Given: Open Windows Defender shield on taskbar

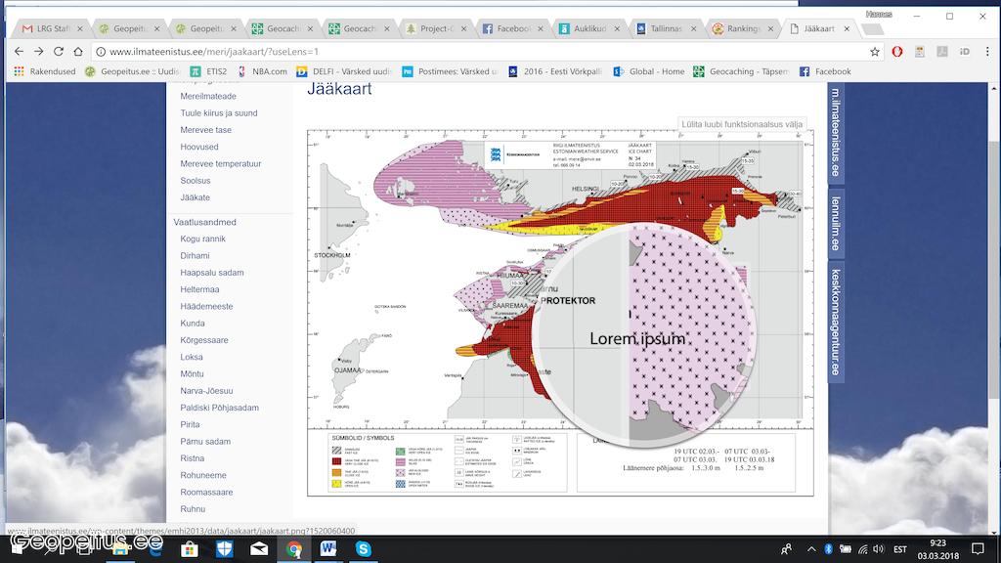Looking at the screenshot, I should click(224, 549).
